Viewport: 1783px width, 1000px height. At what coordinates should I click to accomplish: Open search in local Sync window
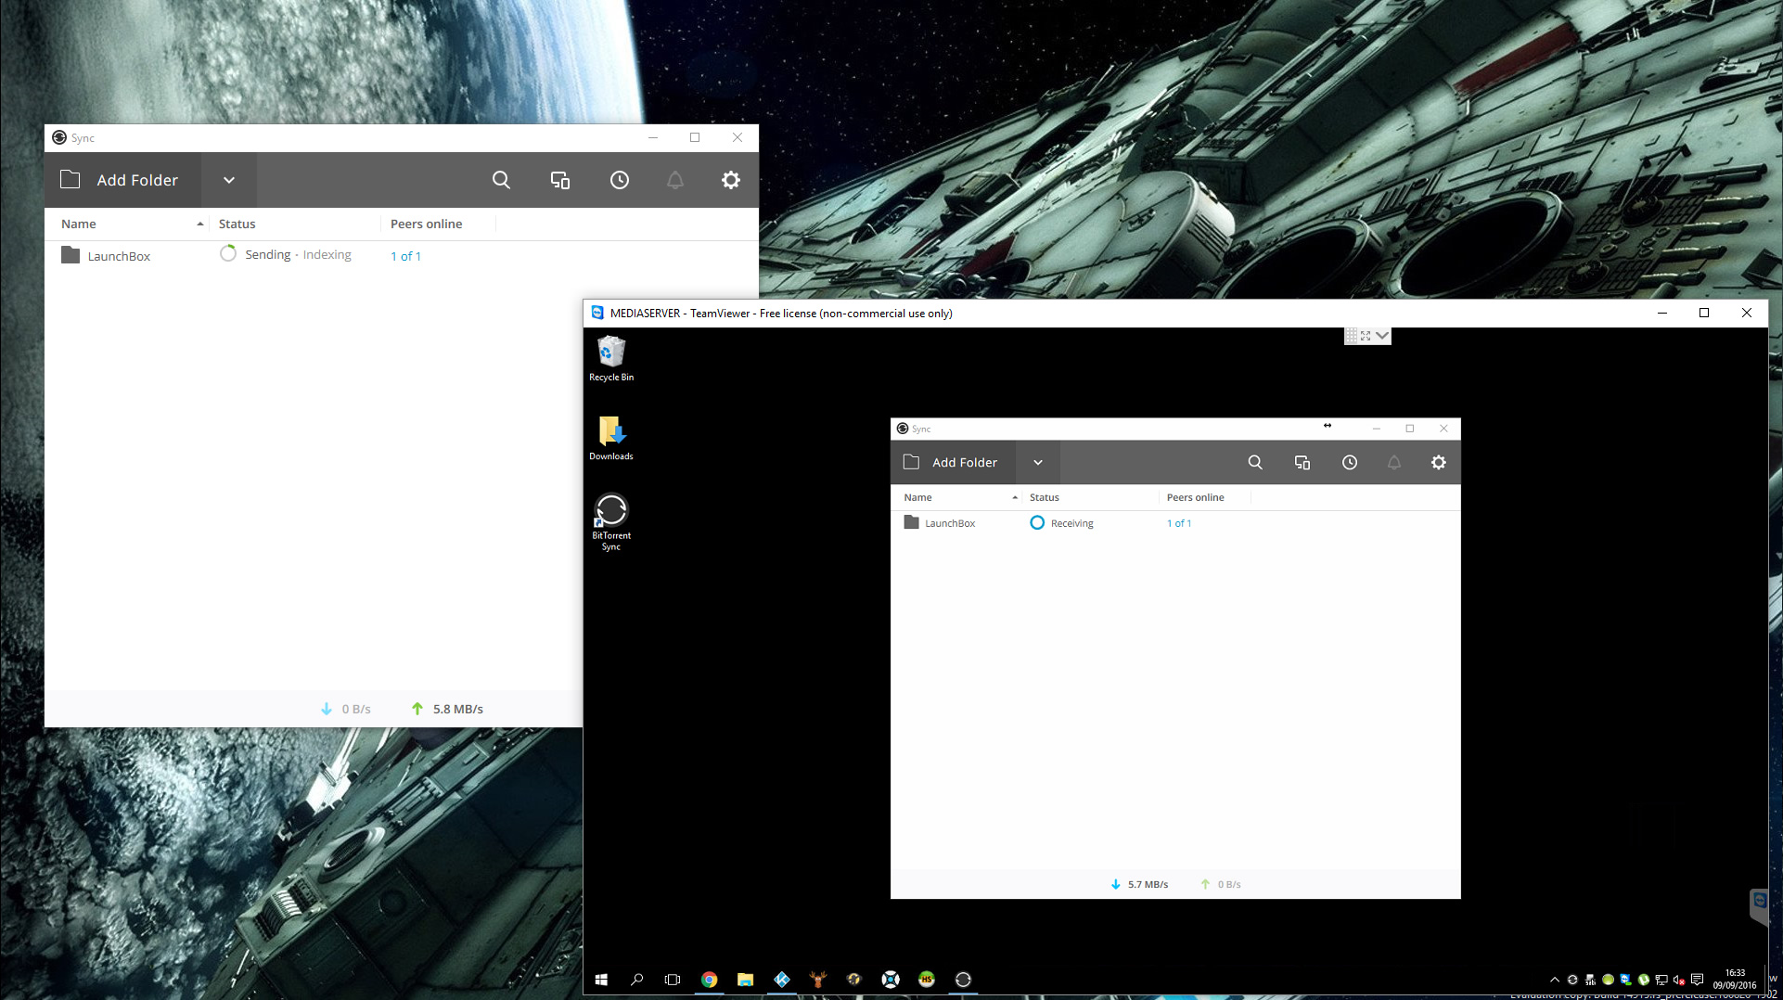501,180
